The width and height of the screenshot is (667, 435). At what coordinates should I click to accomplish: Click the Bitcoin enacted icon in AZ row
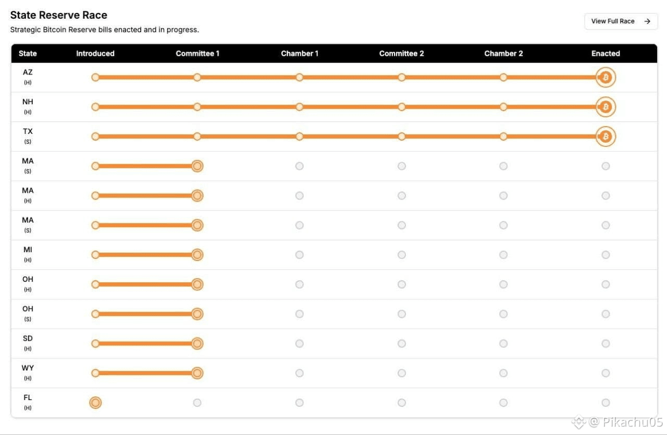(606, 78)
